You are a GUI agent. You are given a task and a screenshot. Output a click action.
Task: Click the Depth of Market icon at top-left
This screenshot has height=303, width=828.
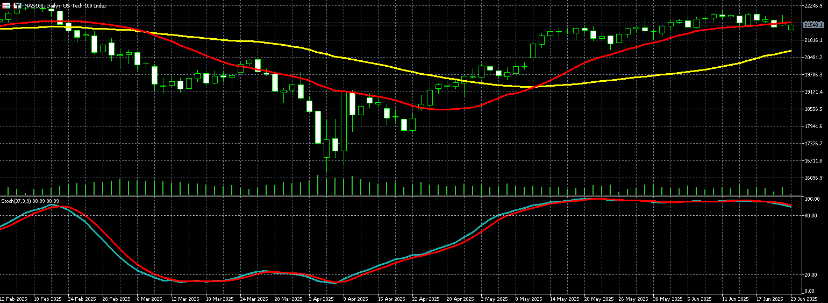click(x=6, y=5)
